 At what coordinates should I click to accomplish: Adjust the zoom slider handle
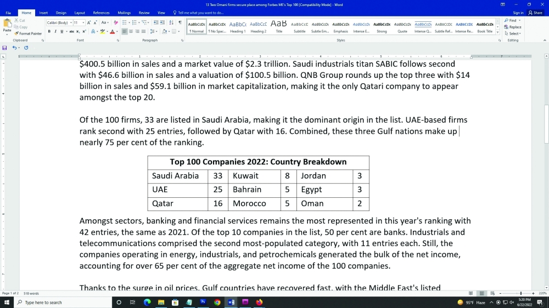[x=521, y=293]
